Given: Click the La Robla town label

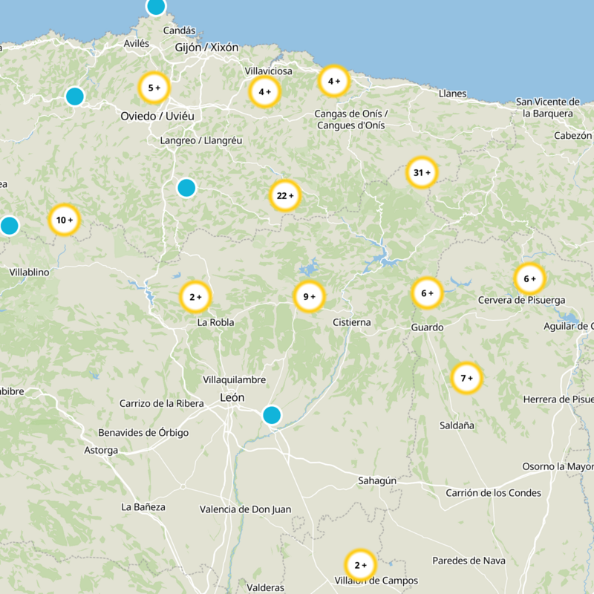Looking at the screenshot, I should click(215, 322).
